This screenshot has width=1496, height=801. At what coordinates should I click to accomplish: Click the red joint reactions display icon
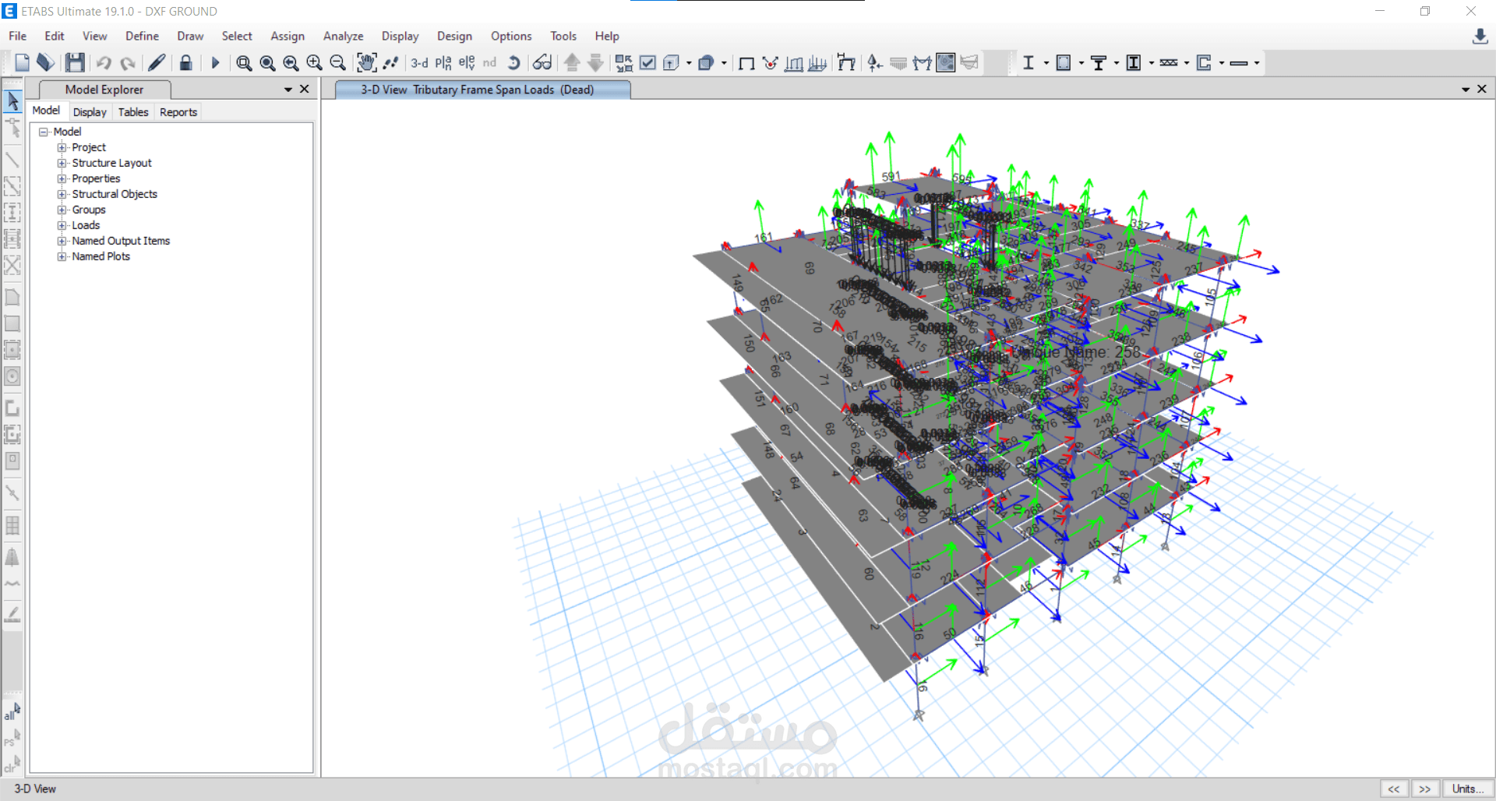(770, 63)
